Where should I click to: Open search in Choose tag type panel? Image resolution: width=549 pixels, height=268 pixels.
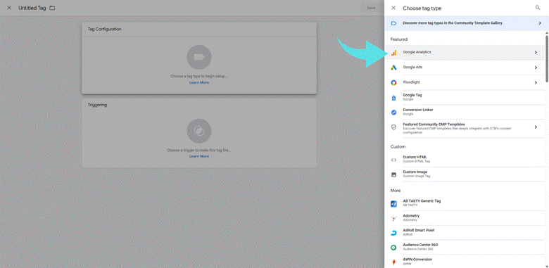538,8
